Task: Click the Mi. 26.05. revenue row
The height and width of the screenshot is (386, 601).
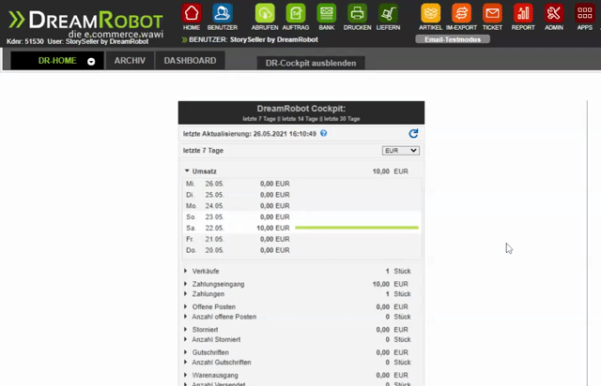Action: pyautogui.click(x=302, y=184)
